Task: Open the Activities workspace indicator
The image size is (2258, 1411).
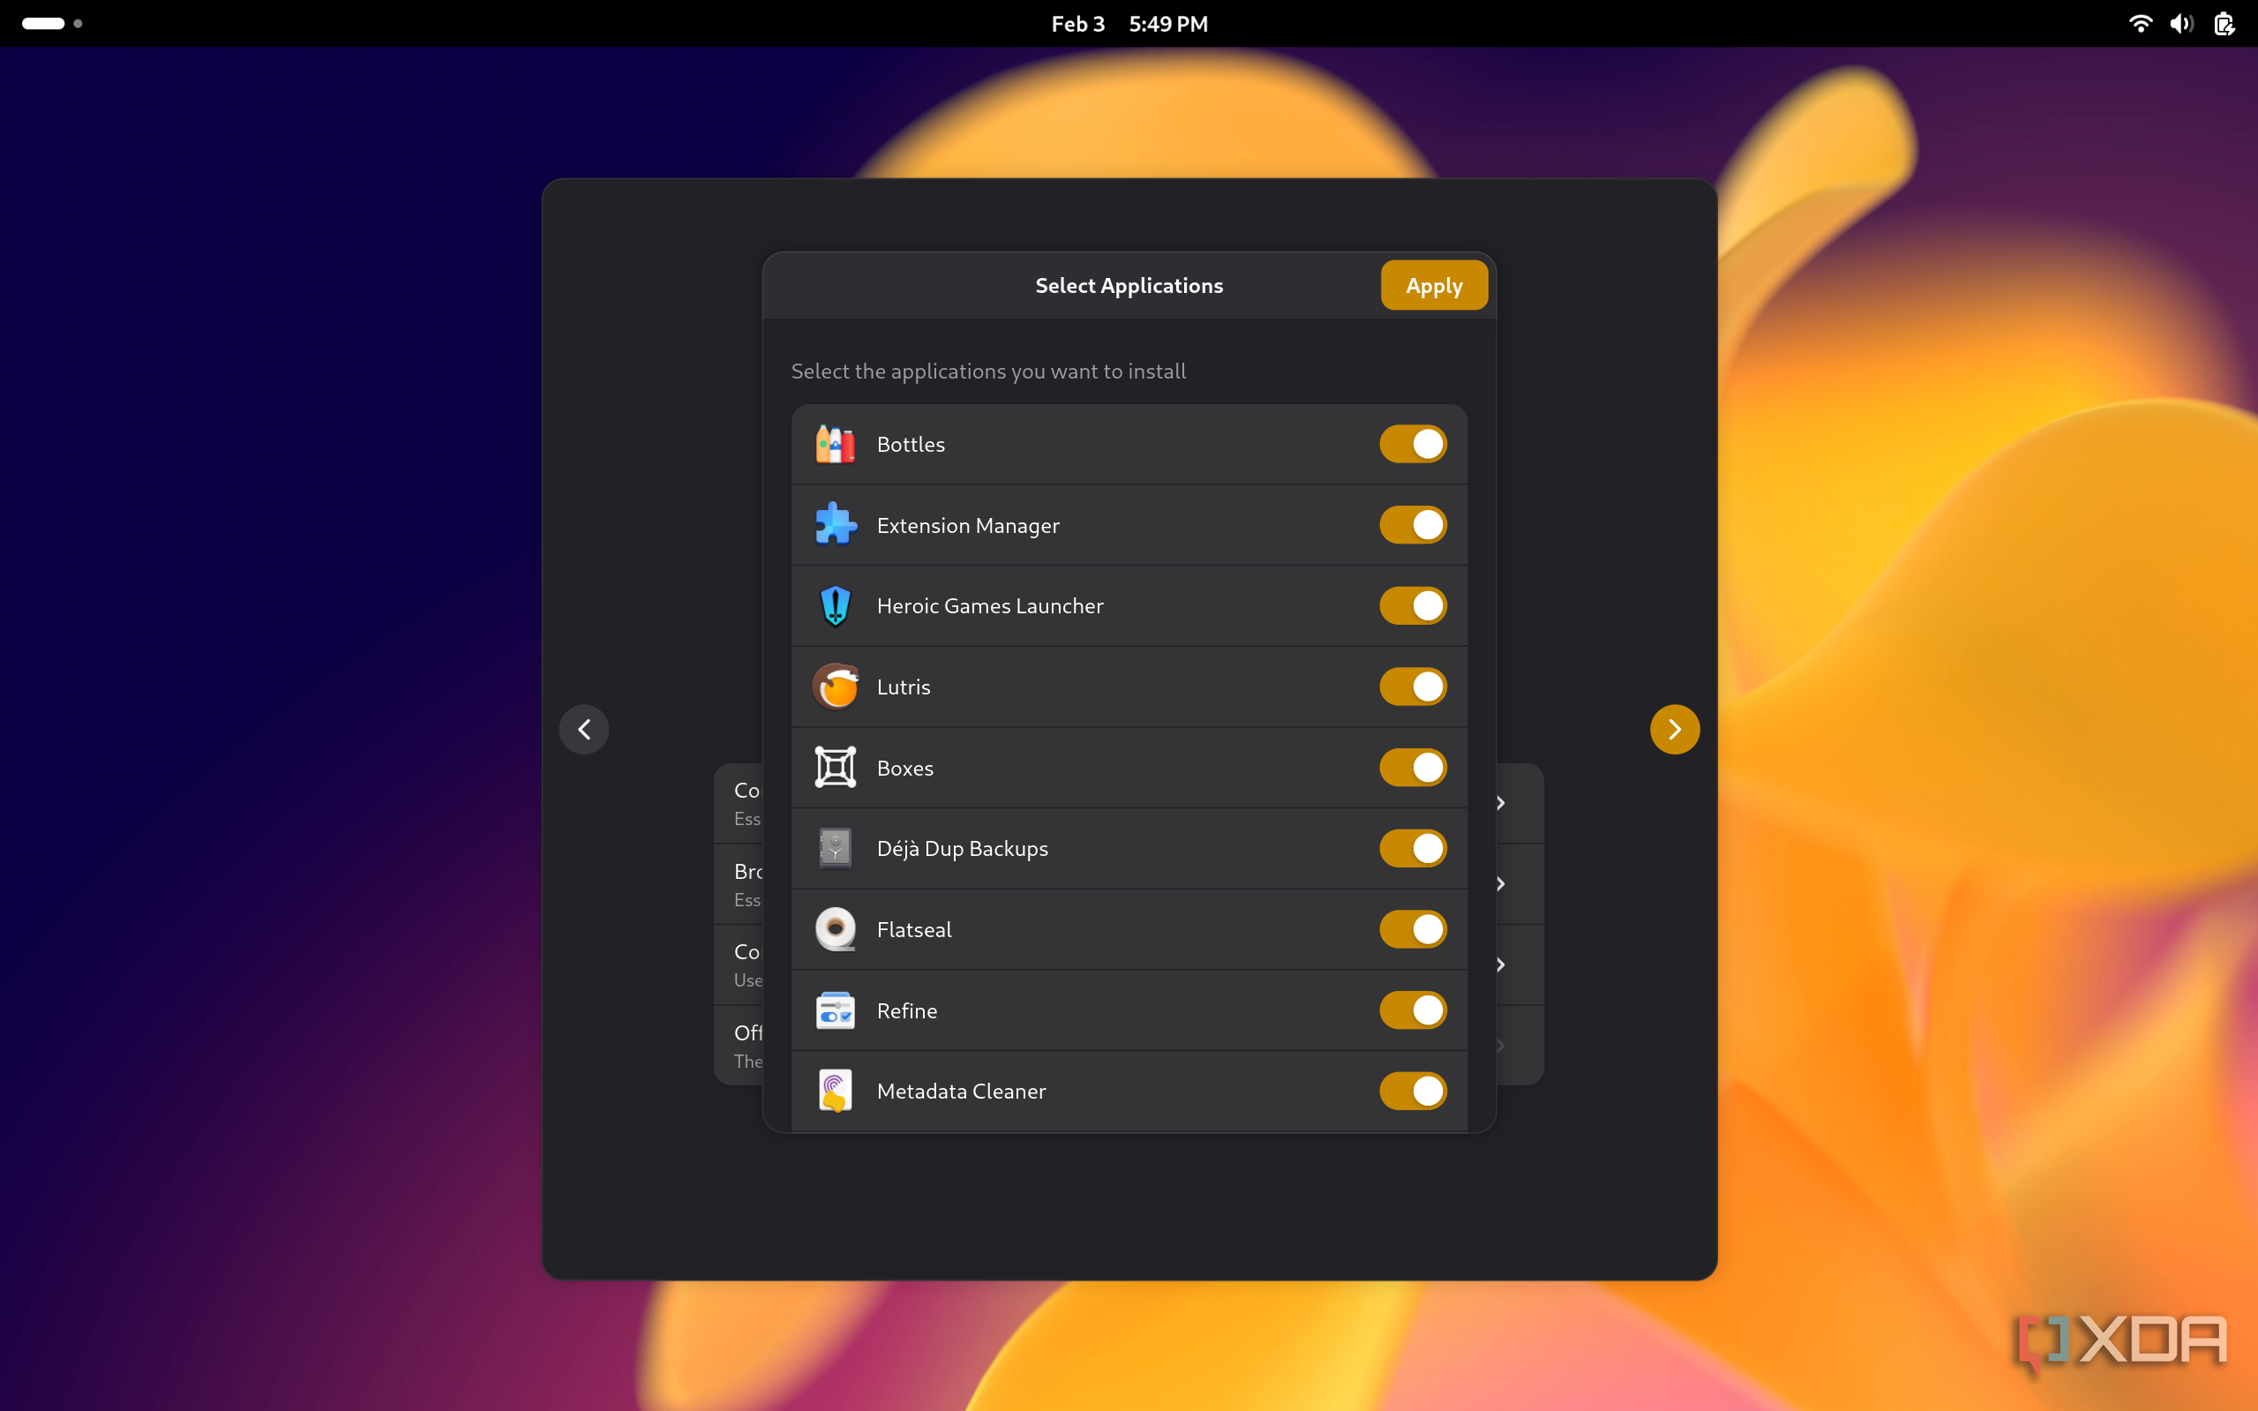Action: point(52,23)
